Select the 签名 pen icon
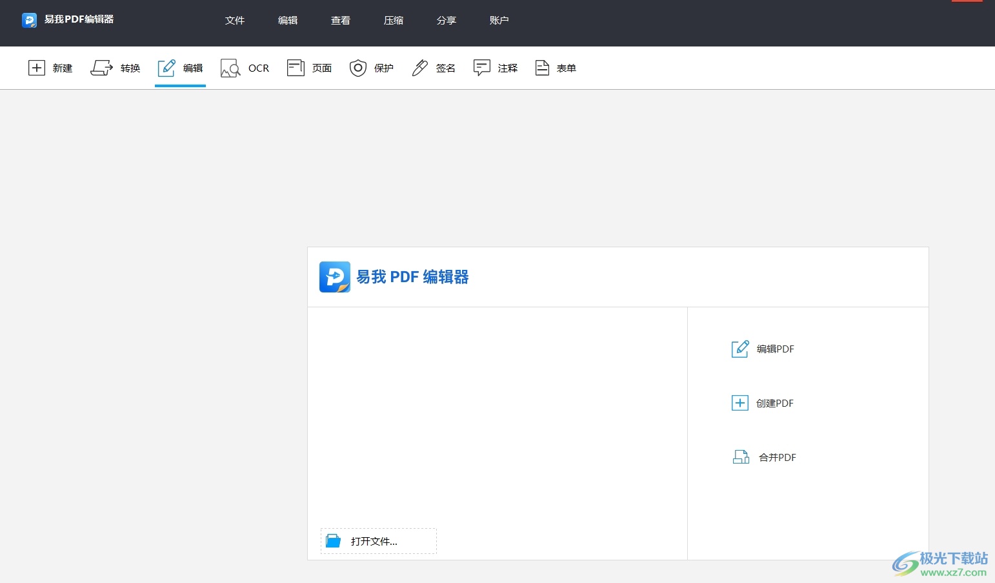 tap(420, 68)
